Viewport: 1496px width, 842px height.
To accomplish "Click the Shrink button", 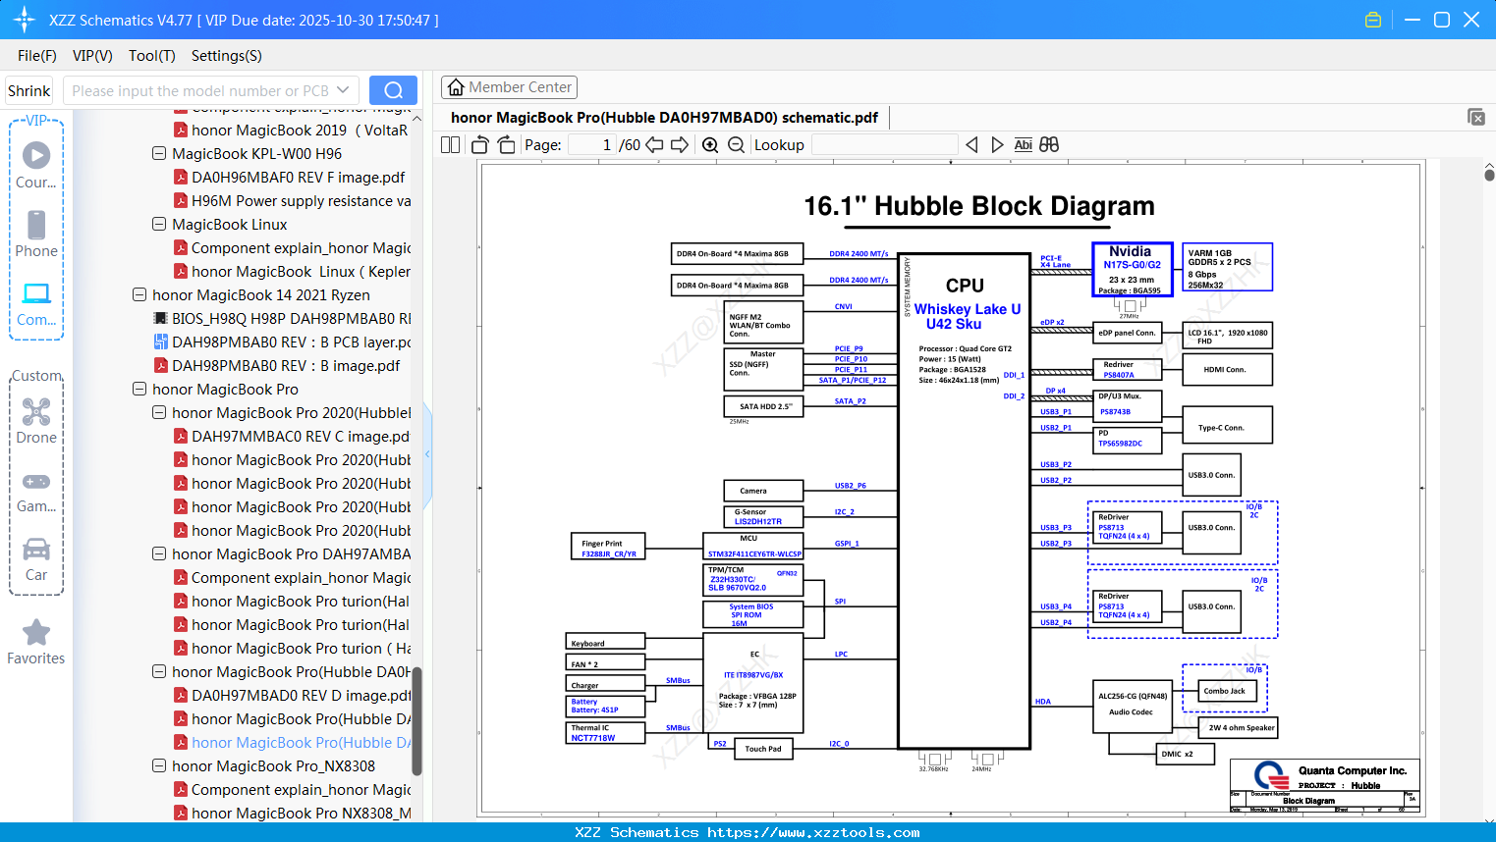I will click(x=29, y=90).
